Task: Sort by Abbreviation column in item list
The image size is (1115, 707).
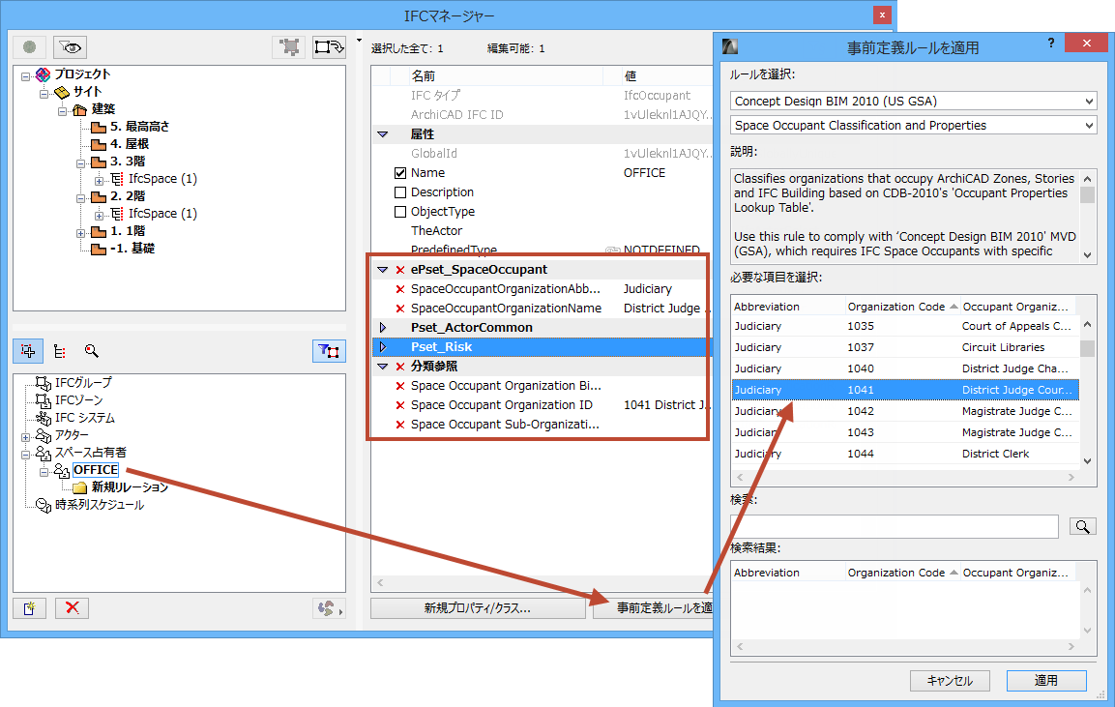Action: (788, 307)
